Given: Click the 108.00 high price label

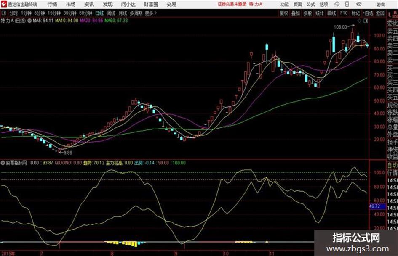Looking at the screenshot, I should pos(340,27).
